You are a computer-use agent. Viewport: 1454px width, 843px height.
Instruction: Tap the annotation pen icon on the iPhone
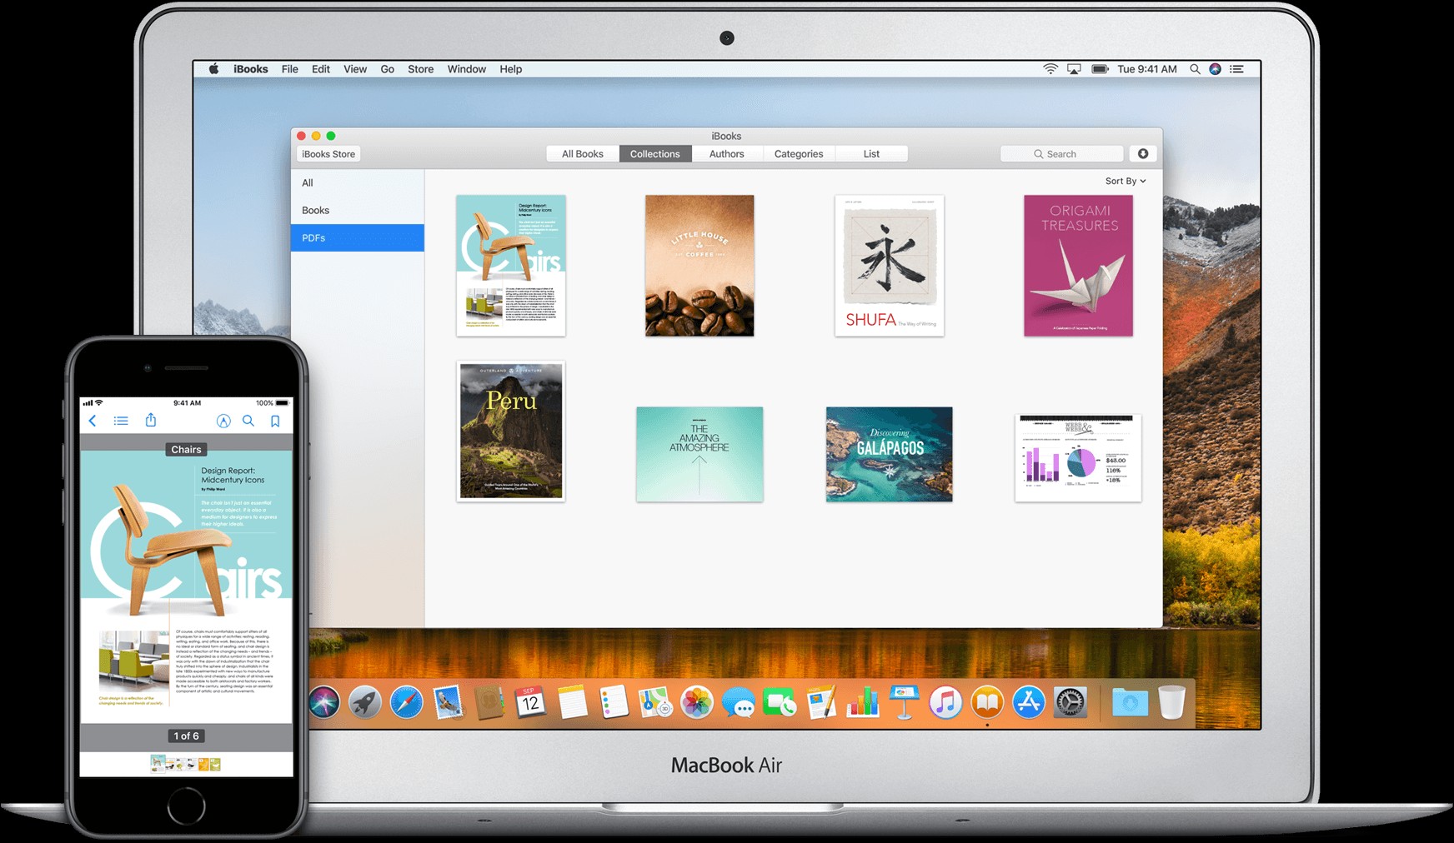(223, 421)
